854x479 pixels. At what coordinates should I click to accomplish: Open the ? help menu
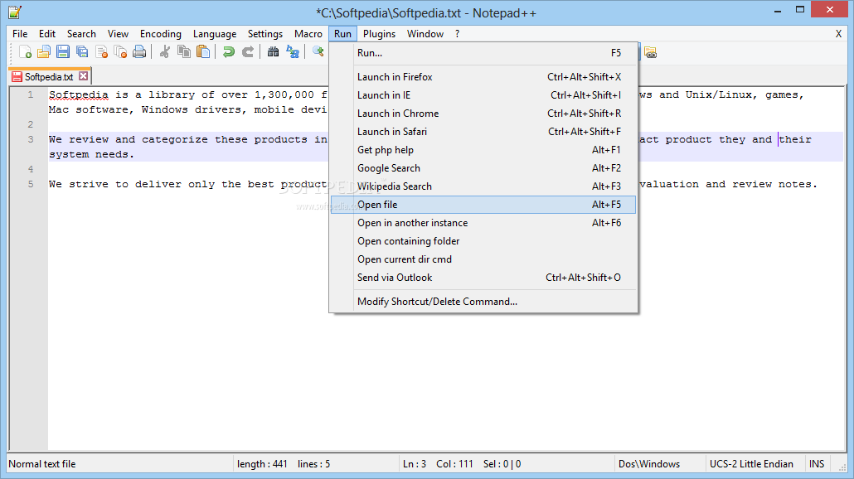458,34
